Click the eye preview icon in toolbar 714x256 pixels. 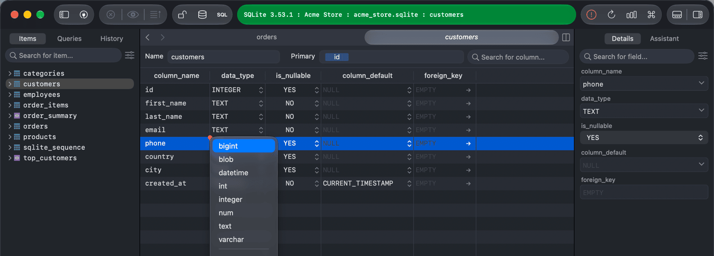pyautogui.click(x=133, y=15)
